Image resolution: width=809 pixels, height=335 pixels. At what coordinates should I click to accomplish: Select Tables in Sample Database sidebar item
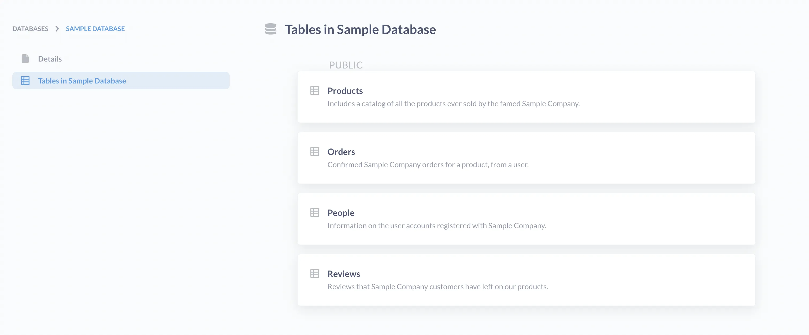82,81
